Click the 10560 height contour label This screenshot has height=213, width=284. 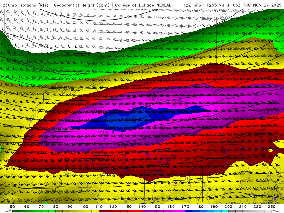pos(209,198)
